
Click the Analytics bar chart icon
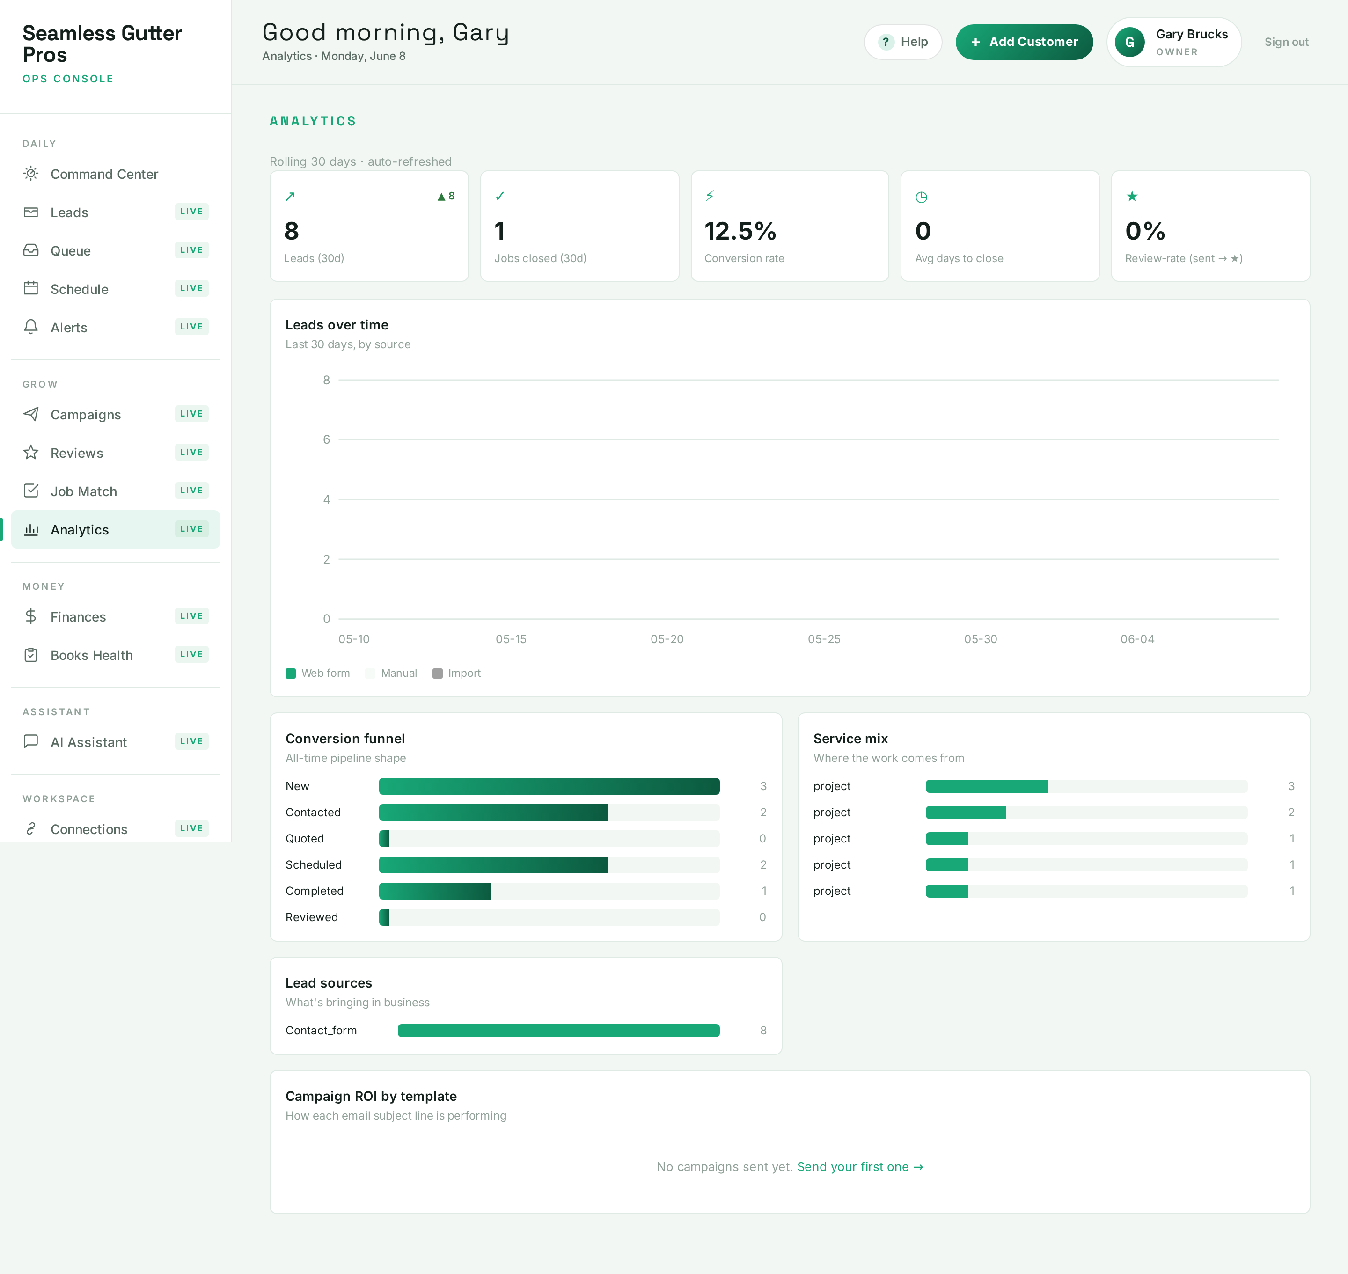pos(30,529)
